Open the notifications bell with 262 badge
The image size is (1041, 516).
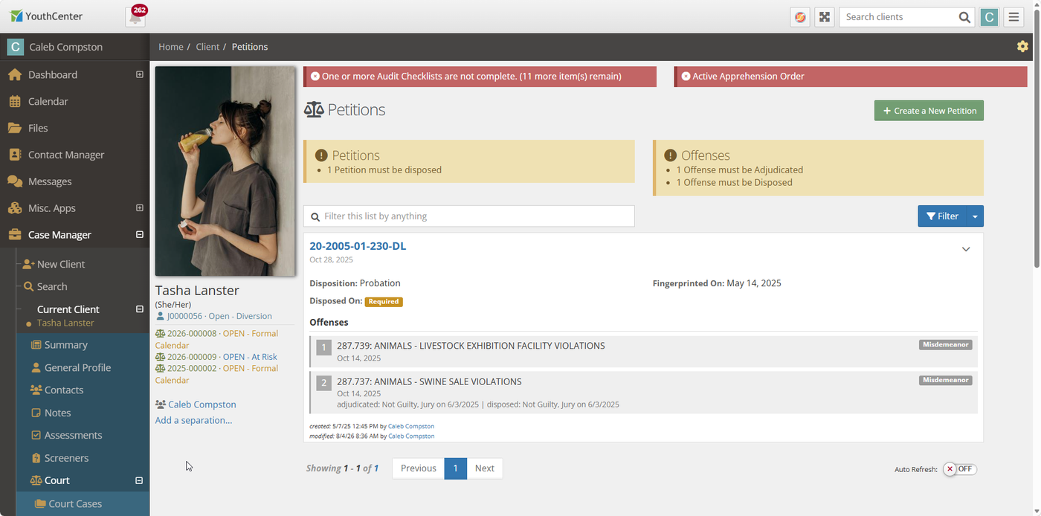click(136, 16)
